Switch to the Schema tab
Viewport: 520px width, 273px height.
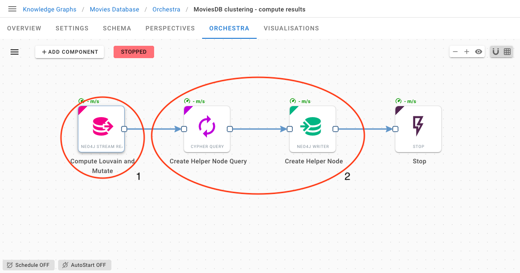117,28
